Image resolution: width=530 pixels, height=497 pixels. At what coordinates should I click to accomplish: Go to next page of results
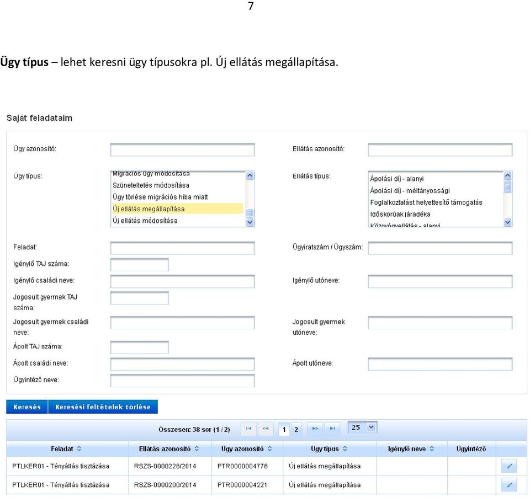click(315, 429)
